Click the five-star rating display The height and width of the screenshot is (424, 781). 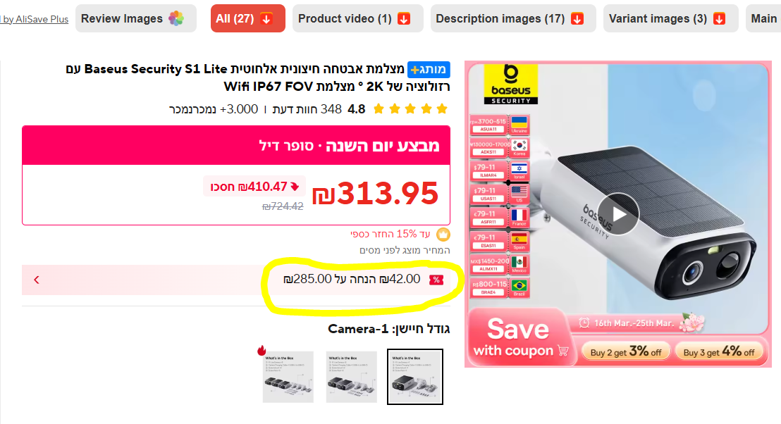pyautogui.click(x=410, y=109)
